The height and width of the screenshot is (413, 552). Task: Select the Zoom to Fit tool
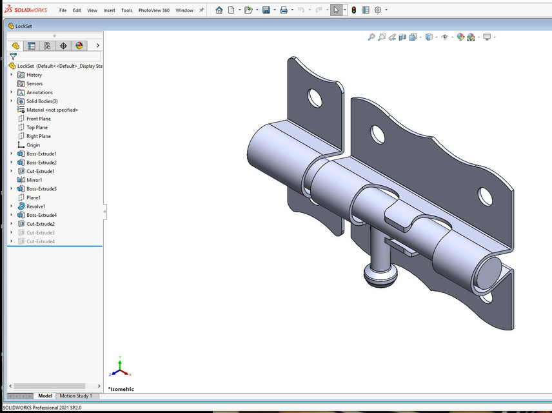click(x=371, y=37)
